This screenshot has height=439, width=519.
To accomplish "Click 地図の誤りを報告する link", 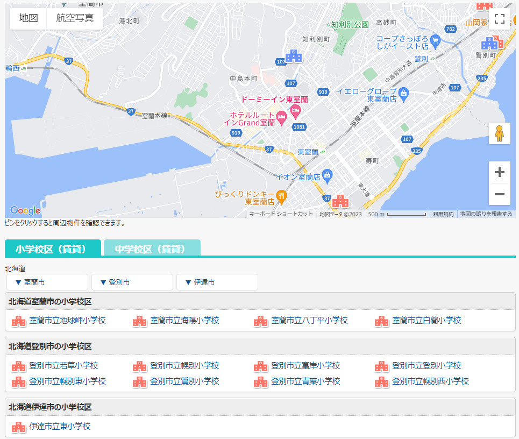I will [x=486, y=214].
